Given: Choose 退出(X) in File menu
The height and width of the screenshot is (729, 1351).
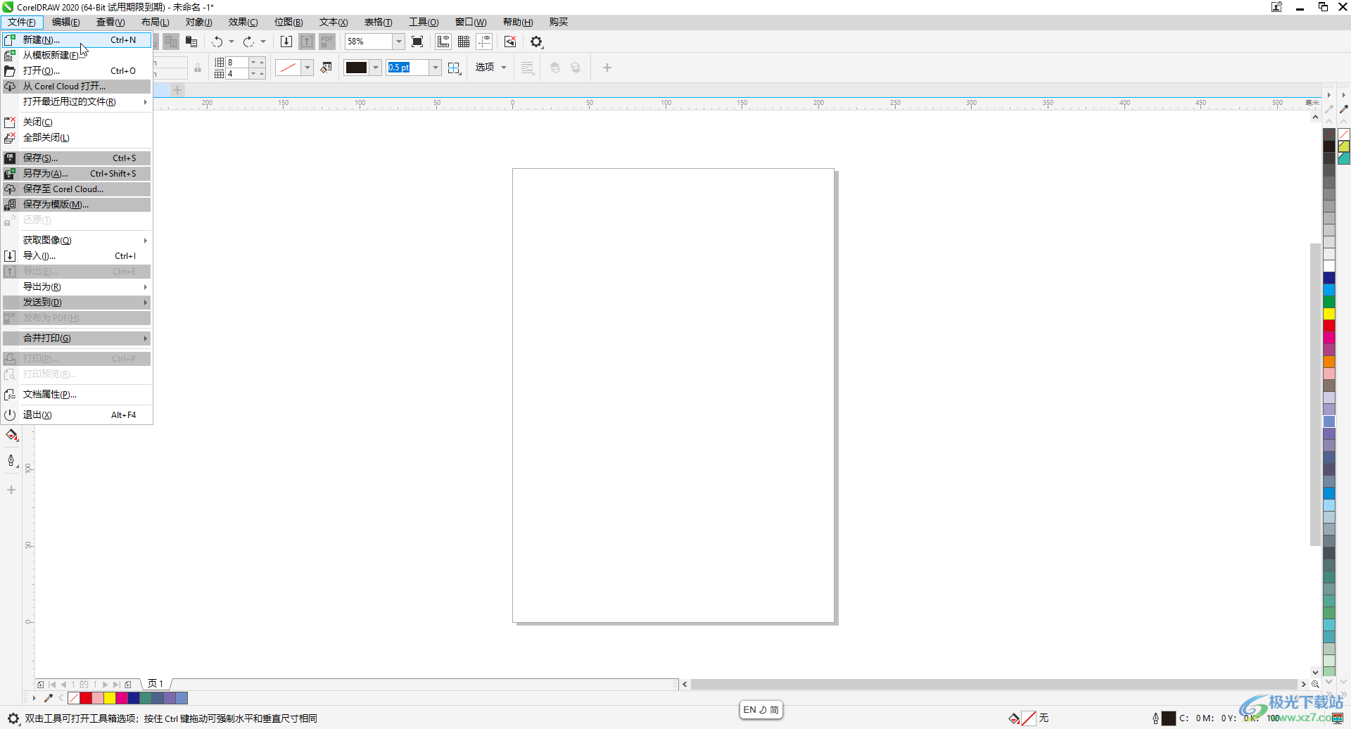Looking at the screenshot, I should tap(77, 415).
